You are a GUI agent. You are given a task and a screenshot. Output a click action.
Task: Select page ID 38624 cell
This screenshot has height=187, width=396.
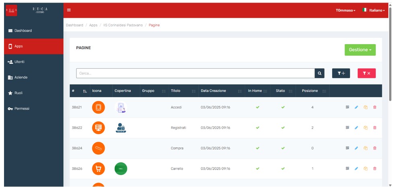pyautogui.click(x=77, y=148)
